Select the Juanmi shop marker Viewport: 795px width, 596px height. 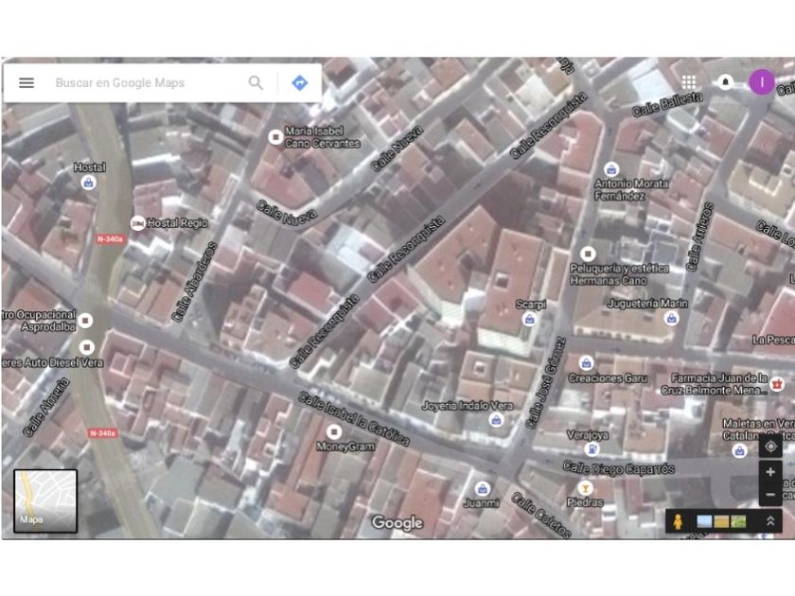pos(482,489)
